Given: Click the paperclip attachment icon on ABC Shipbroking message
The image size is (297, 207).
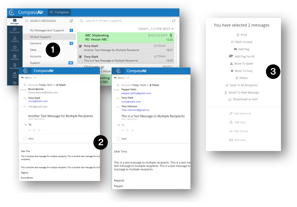Looking at the screenshot, I should tap(171, 35).
